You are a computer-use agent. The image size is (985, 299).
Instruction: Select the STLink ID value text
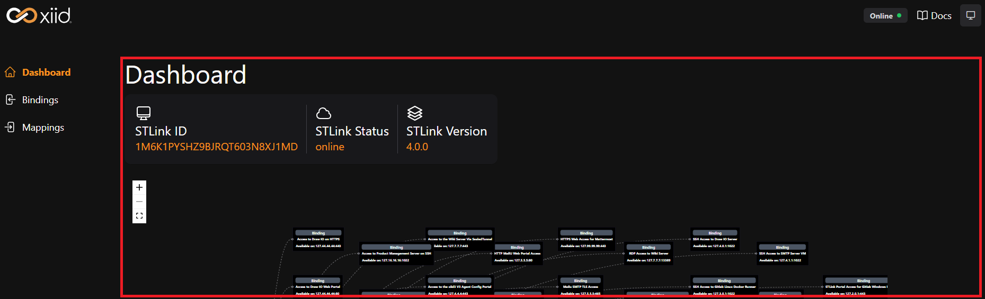(216, 147)
